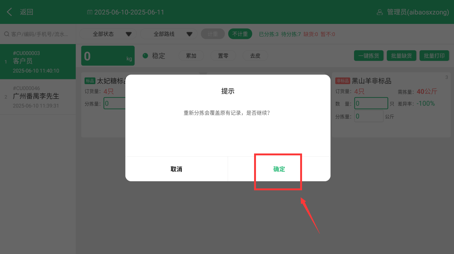Image resolution: width=454 pixels, height=254 pixels.
Task: Confirm the dialog with 确定
Action: (x=279, y=169)
